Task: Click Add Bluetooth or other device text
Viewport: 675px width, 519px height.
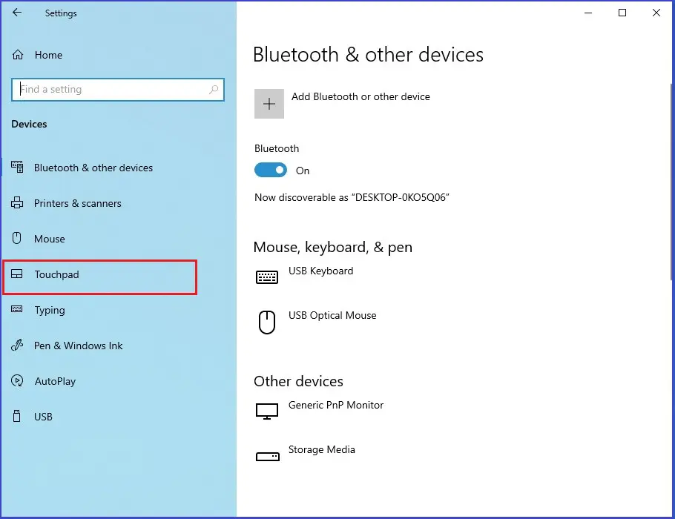Action: [x=360, y=97]
